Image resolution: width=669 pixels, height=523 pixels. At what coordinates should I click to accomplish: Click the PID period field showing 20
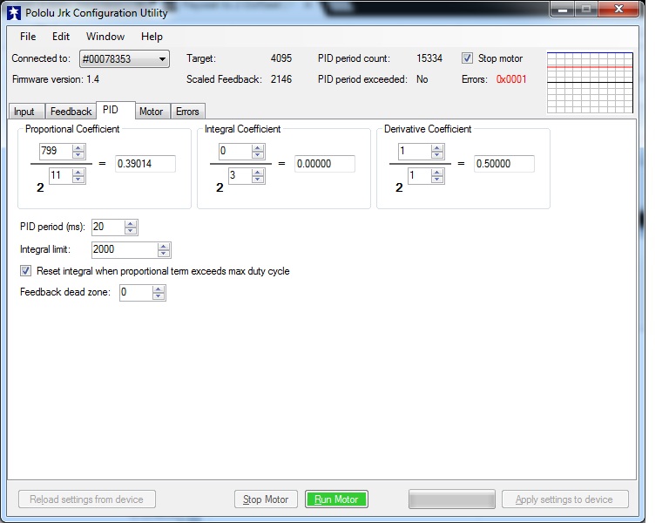point(108,228)
